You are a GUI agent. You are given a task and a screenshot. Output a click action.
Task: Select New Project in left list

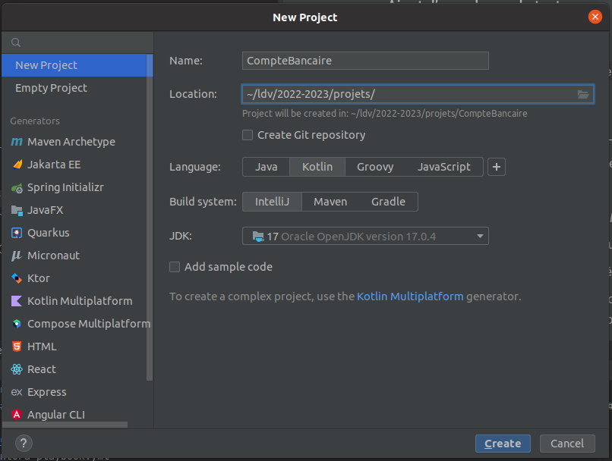click(x=74, y=65)
